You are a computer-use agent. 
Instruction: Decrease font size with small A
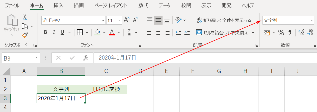point(136,20)
